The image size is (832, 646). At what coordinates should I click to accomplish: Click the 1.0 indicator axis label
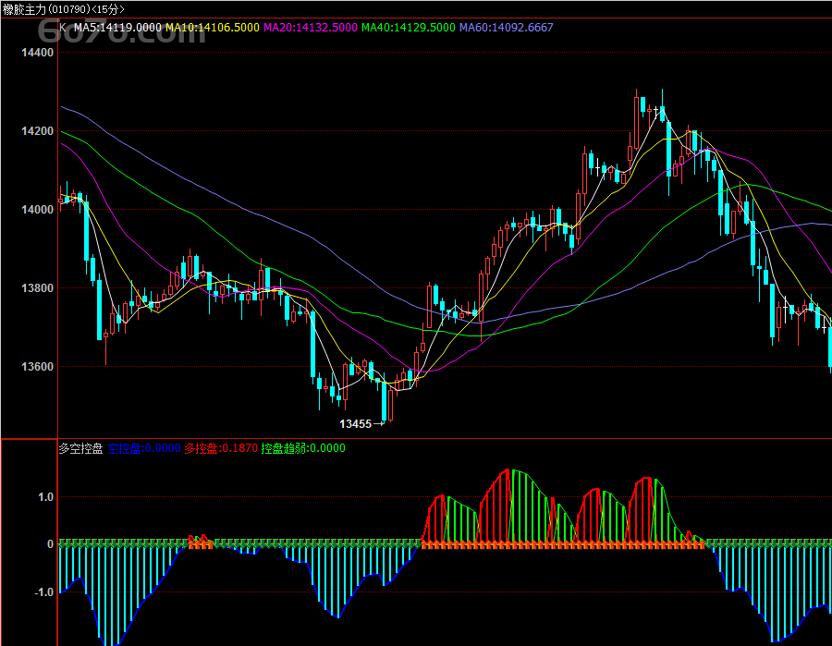pos(45,497)
